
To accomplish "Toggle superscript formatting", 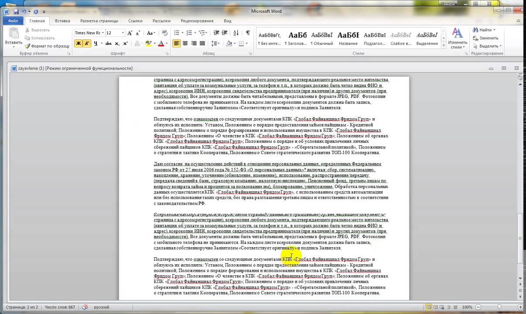I will pos(126,43).
